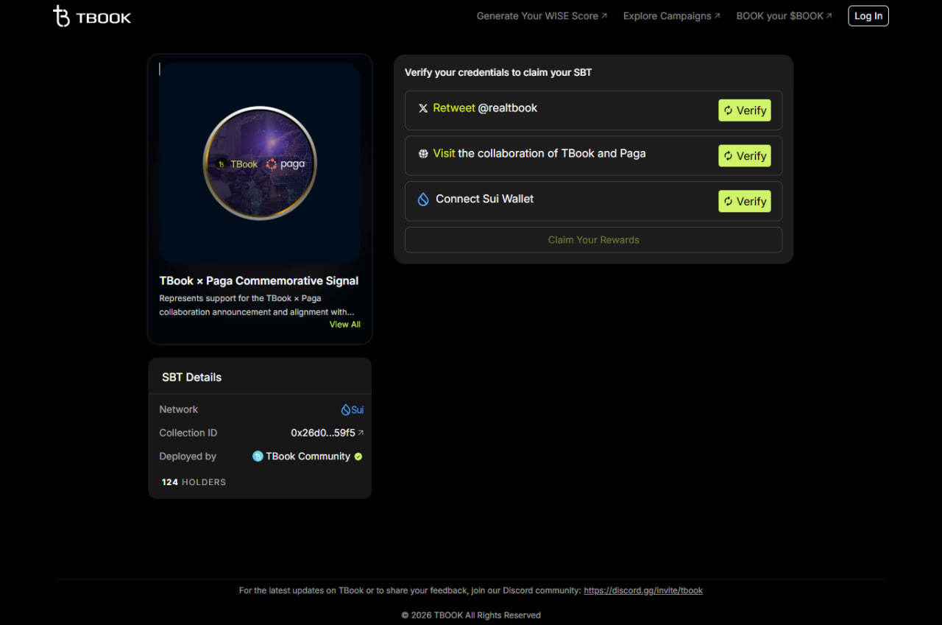Open Explore Campaigns in navigation
This screenshot has width=942, height=625.
[x=671, y=16]
